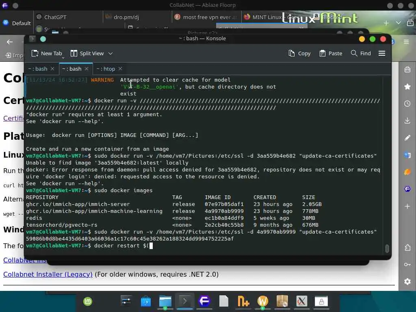This screenshot has width=416, height=312.
Task: Open the orange N+ app in taskbar
Action: 243,301
